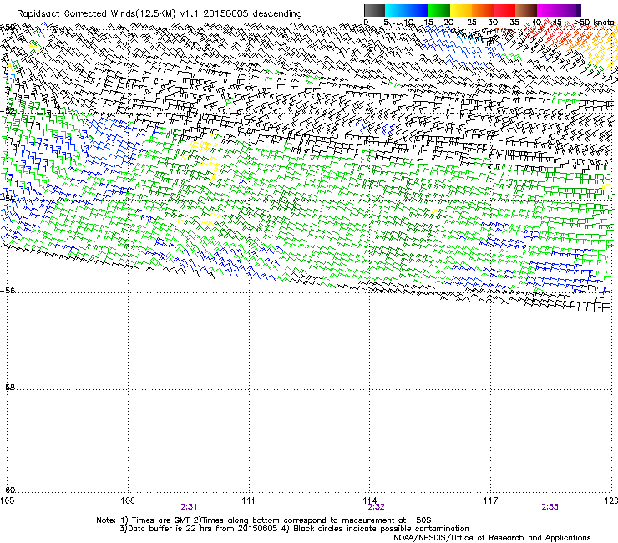Click the purple 45-50 knots legend swatch
The image size is (618, 543).
coord(570,10)
